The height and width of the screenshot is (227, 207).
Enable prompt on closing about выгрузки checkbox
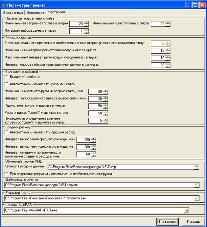pos(7,174)
